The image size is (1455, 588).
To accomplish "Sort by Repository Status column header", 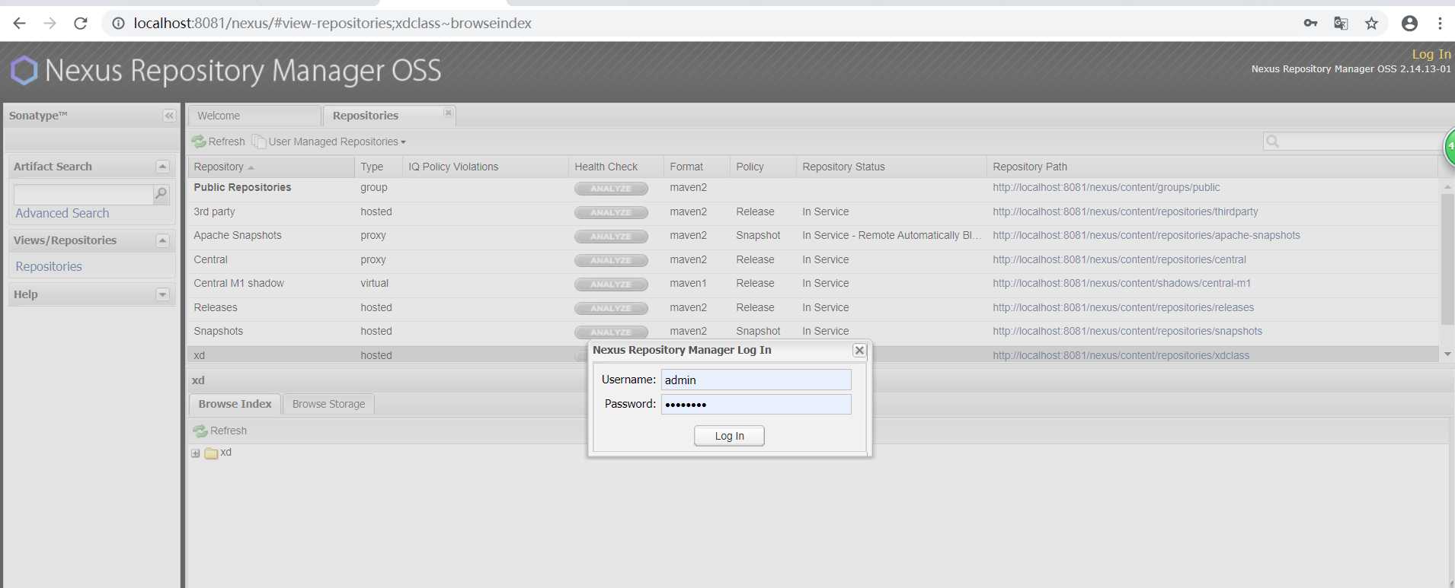I will pos(891,167).
